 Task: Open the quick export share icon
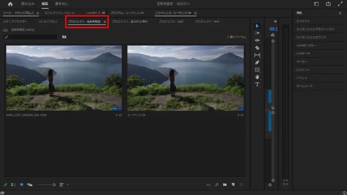328,4
